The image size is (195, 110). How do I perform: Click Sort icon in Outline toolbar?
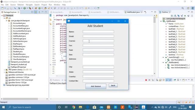tap(175, 16)
